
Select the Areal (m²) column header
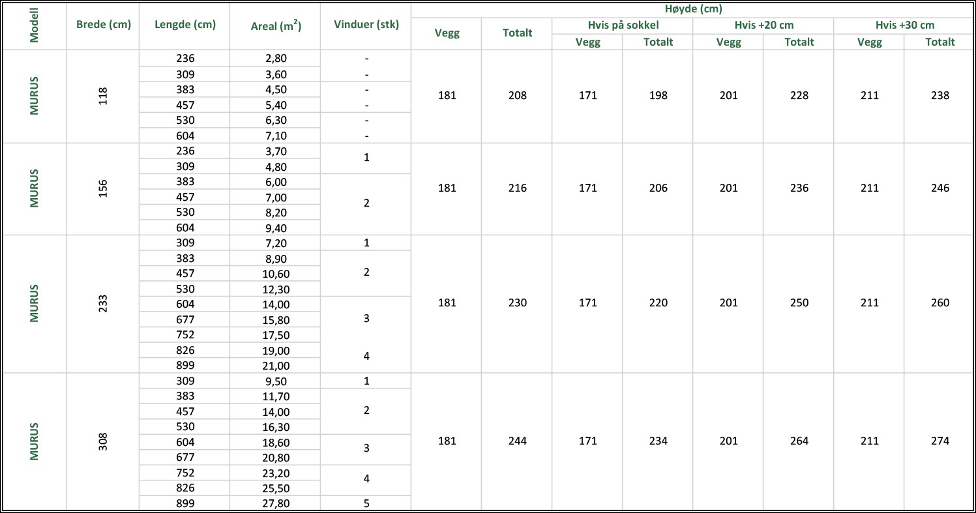(x=275, y=26)
